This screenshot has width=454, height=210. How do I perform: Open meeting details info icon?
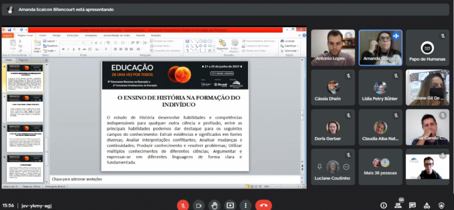tap(384, 205)
